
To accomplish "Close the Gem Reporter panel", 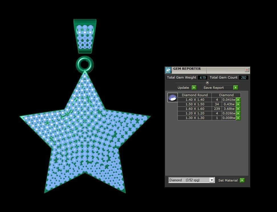I will coord(247,70).
